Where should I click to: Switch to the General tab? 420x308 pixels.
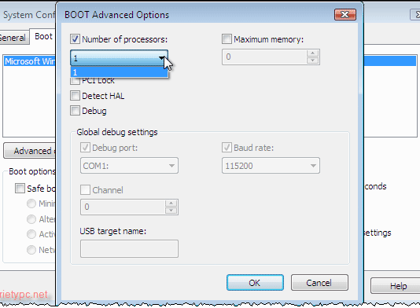click(x=13, y=38)
